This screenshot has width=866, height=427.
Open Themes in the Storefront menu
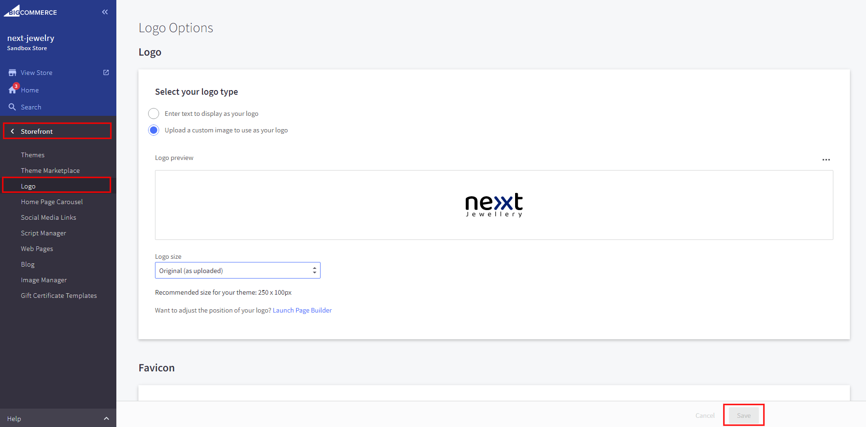point(33,155)
